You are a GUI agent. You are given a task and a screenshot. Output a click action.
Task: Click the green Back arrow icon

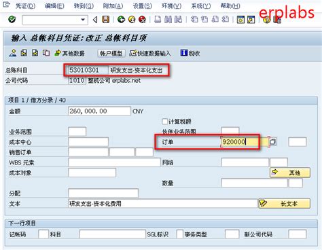(x=122, y=20)
